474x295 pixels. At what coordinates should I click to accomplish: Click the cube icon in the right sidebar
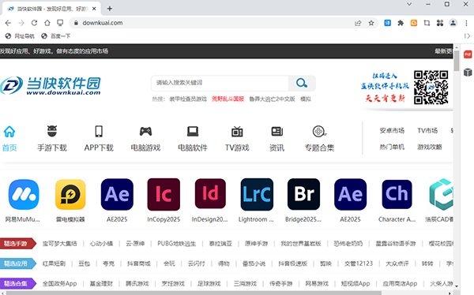tap(468, 72)
